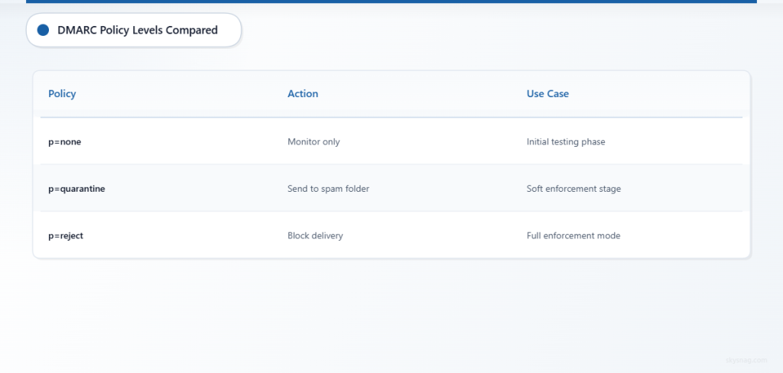Select the p=quarantine policy cell
The image size is (783, 373).
(76, 189)
